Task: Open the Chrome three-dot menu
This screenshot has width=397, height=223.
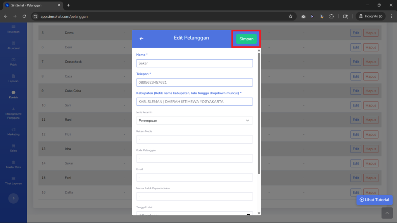Action: [x=391, y=16]
